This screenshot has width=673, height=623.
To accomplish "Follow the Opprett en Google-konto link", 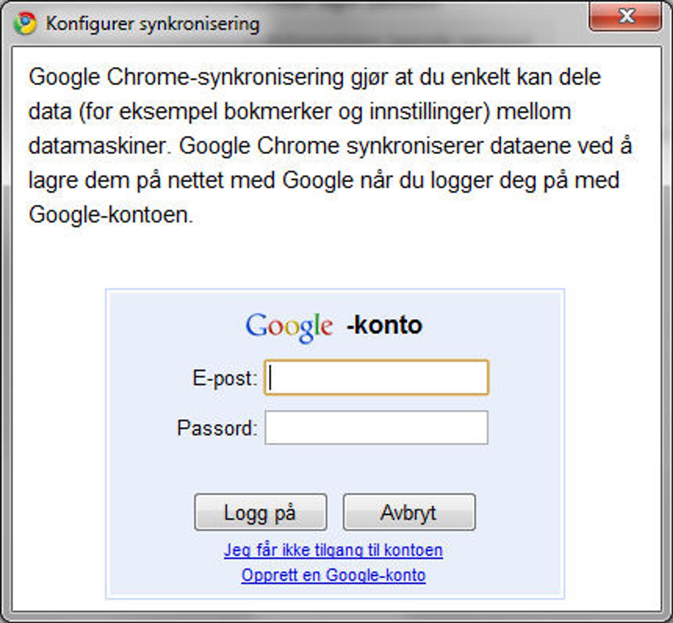I will 333,575.
